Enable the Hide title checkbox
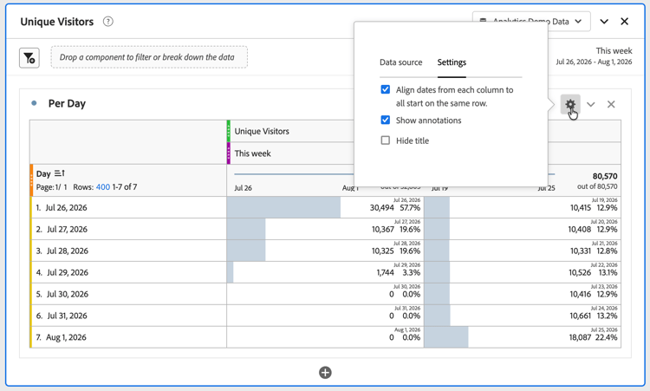650x391 pixels. [385, 140]
